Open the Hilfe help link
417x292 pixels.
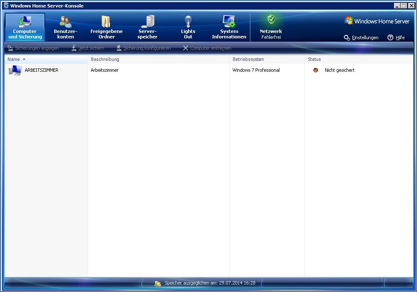coord(396,38)
